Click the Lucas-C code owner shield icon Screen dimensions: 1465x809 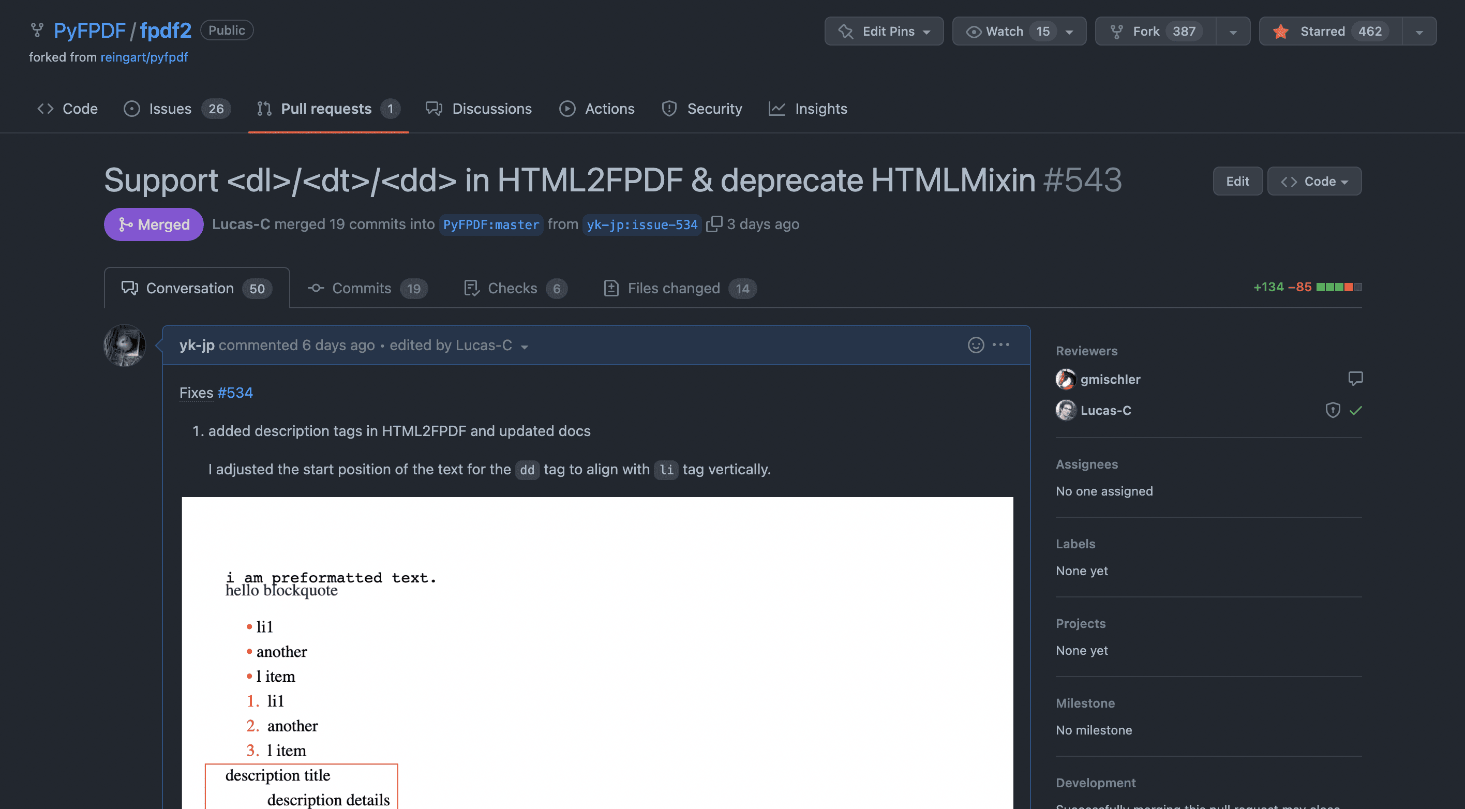(1333, 410)
